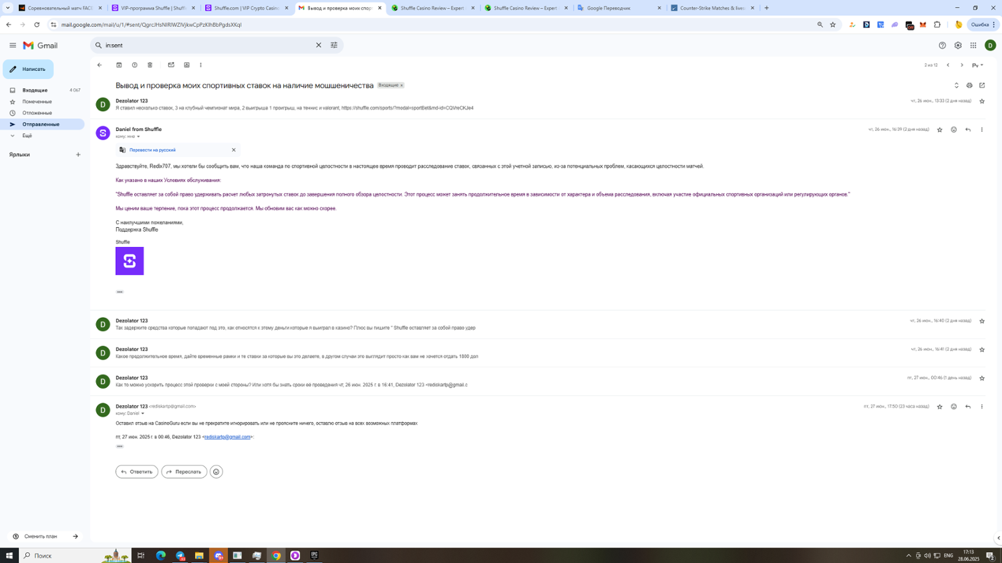Image resolution: width=1002 pixels, height=563 pixels.
Task: Expand the Ещё section in the sidebar
Action: pos(27,136)
